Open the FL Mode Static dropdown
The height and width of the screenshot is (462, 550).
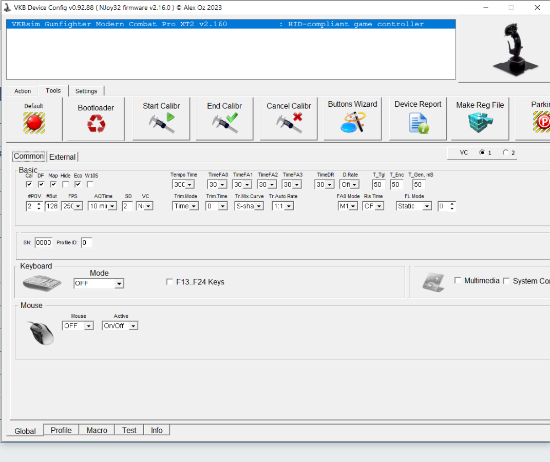tap(427, 206)
